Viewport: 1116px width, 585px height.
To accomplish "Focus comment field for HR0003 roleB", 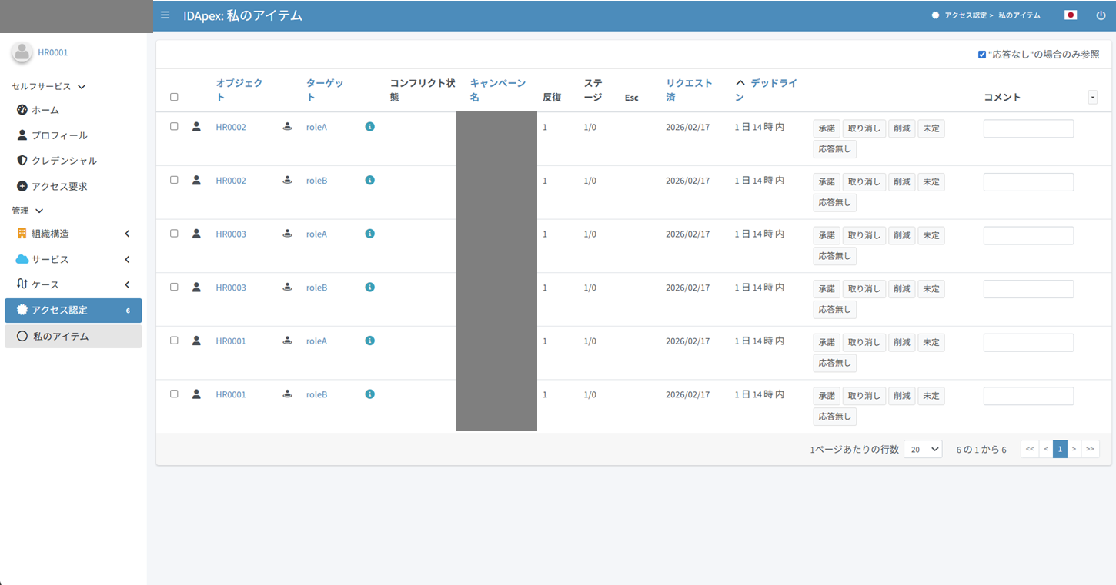I will pyautogui.click(x=1028, y=289).
